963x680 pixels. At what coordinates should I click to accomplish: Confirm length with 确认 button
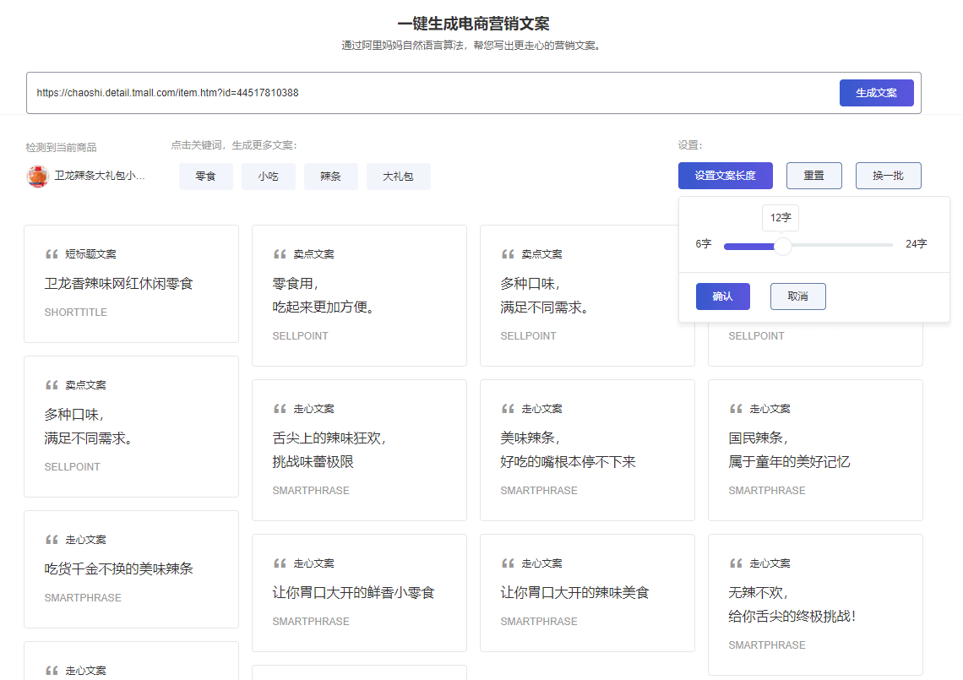[x=722, y=296]
